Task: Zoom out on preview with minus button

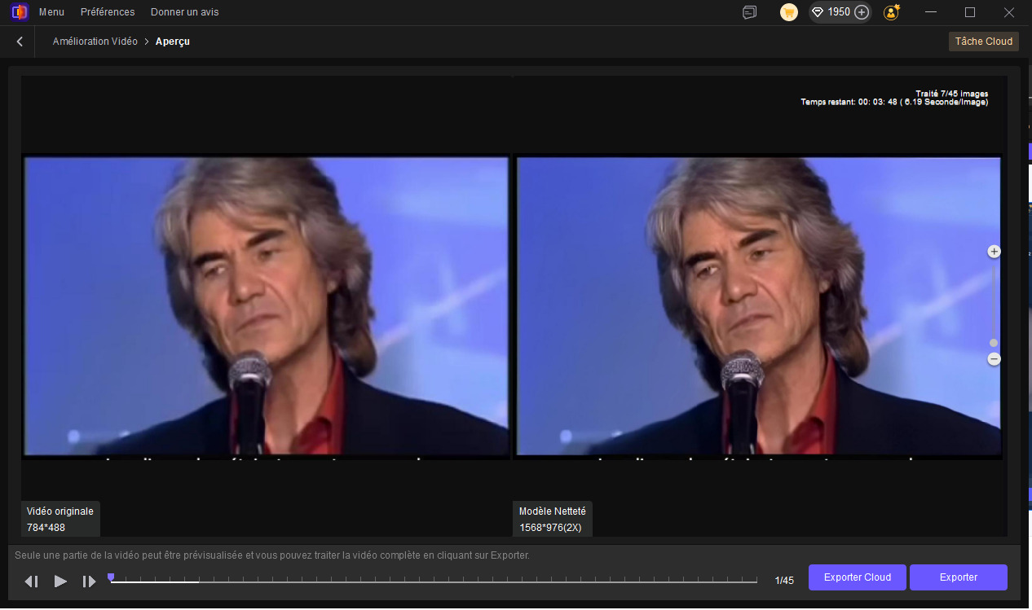Action: click(x=994, y=359)
